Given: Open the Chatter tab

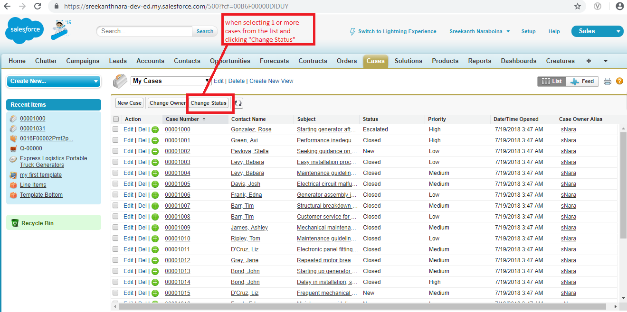Looking at the screenshot, I should tap(46, 61).
